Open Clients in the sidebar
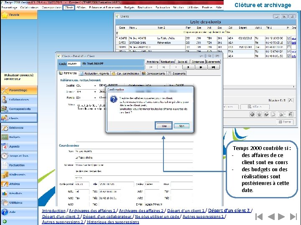 [19, 118]
